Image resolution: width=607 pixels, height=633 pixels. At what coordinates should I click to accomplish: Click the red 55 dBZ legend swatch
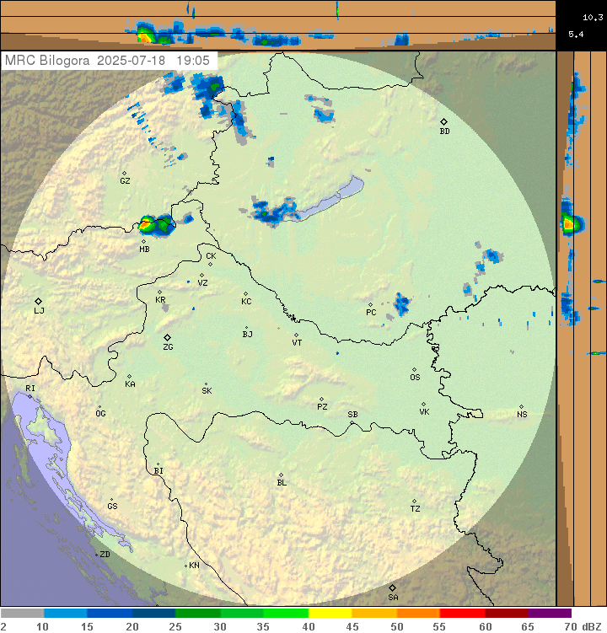tap(461, 614)
